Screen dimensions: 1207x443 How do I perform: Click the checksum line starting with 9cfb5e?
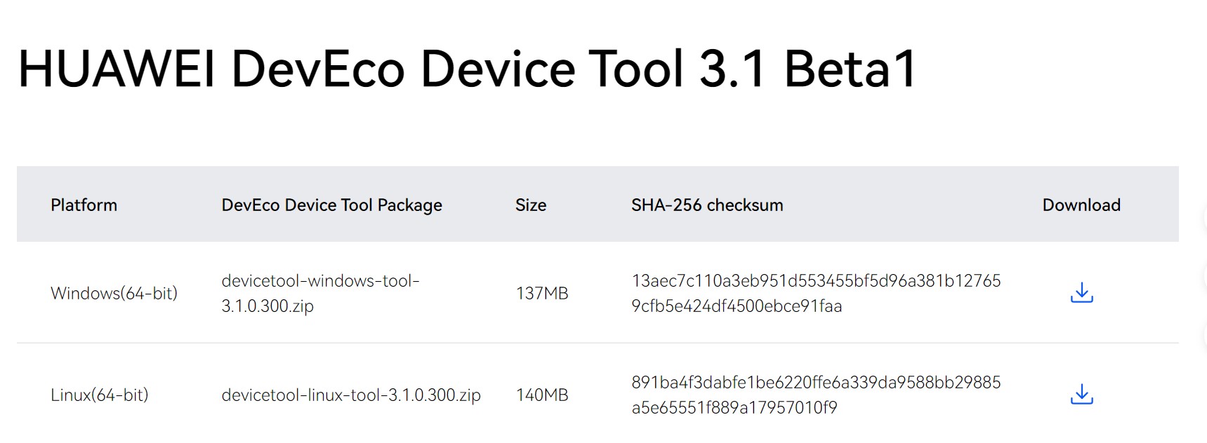(x=736, y=306)
